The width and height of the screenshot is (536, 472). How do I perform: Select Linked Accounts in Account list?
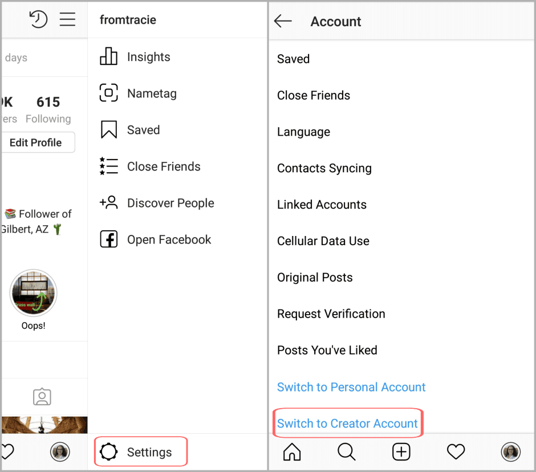pyautogui.click(x=322, y=205)
